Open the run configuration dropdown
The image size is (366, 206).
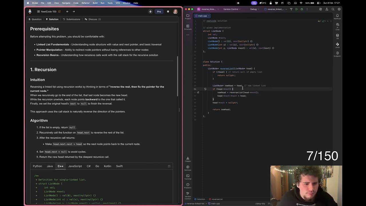pyautogui.click(x=276, y=9)
